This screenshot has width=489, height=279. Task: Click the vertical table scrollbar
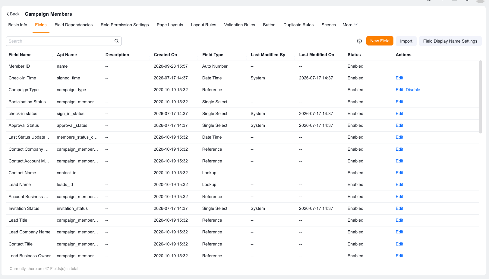tap(481, 97)
